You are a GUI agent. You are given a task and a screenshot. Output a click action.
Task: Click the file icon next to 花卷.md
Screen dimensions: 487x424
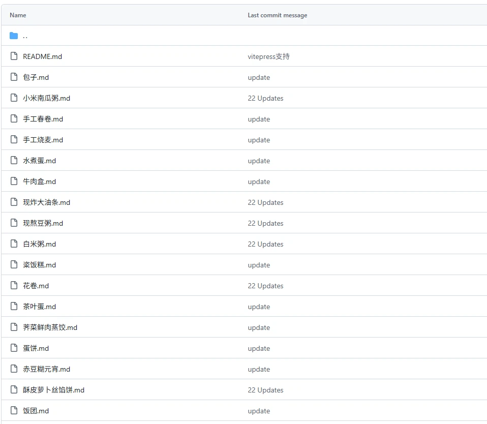(x=14, y=286)
